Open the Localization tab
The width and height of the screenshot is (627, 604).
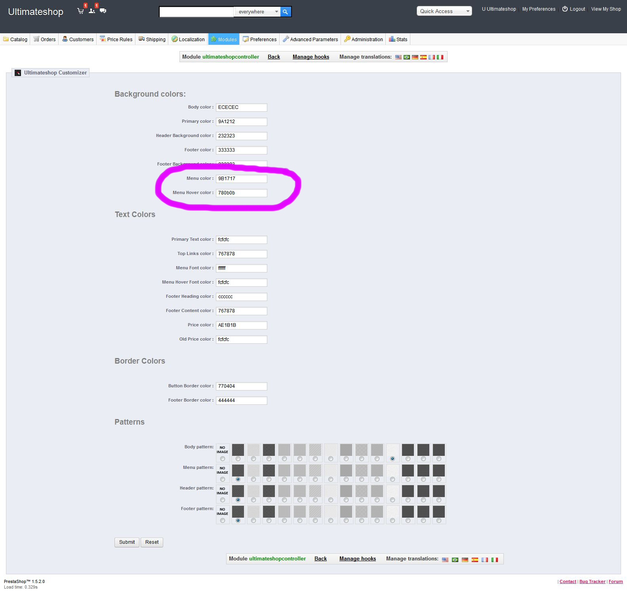click(x=188, y=39)
